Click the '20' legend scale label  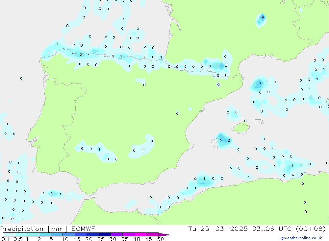point(89,239)
